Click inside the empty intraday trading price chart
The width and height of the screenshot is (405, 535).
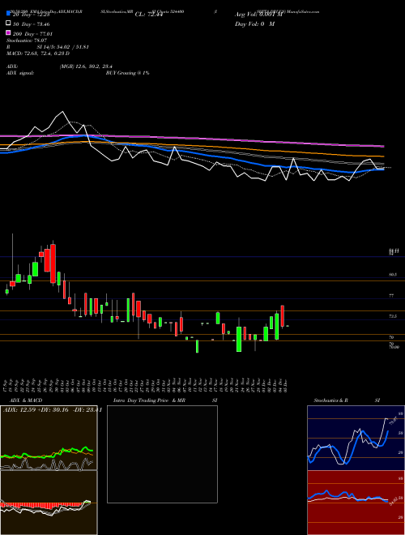point(162,454)
